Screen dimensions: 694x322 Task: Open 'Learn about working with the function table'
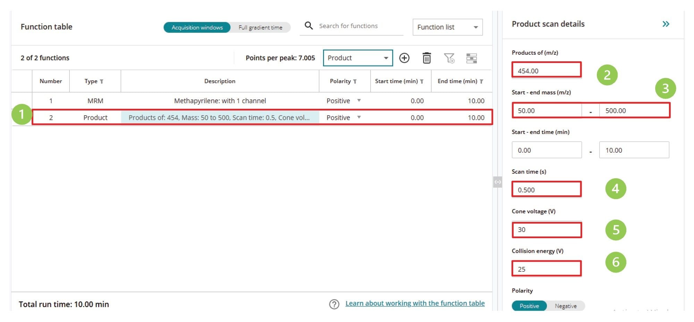(x=415, y=303)
